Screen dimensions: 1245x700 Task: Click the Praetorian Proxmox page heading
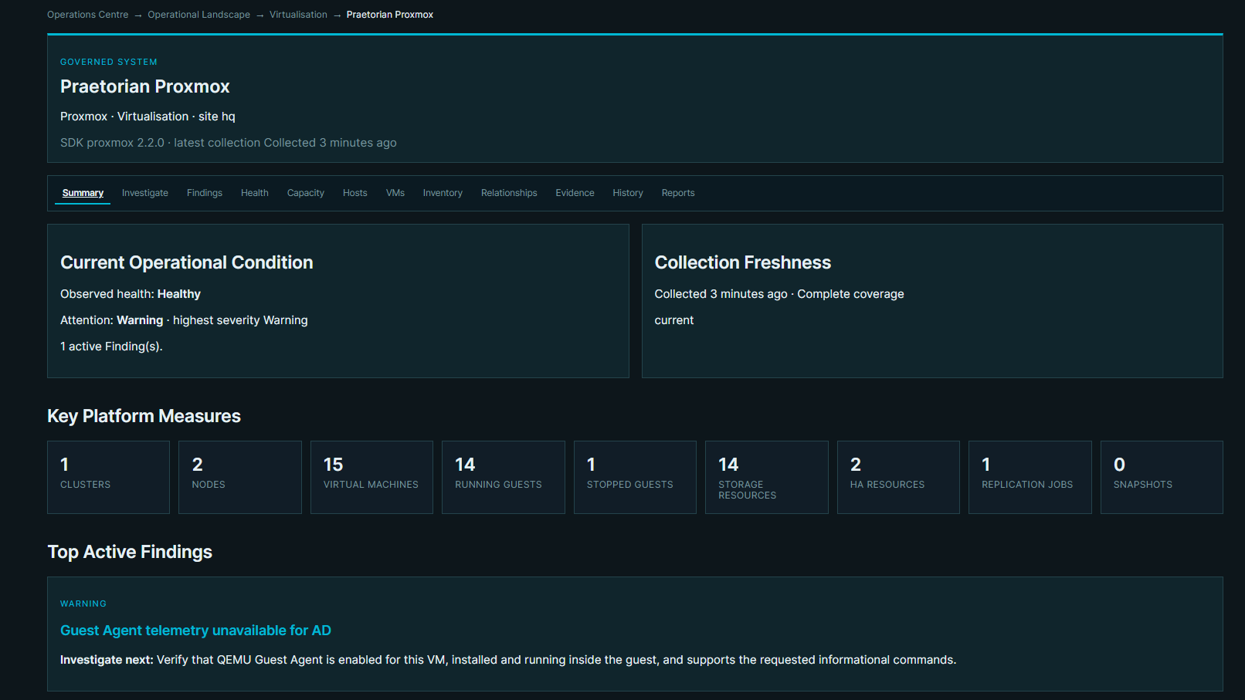[x=145, y=86]
